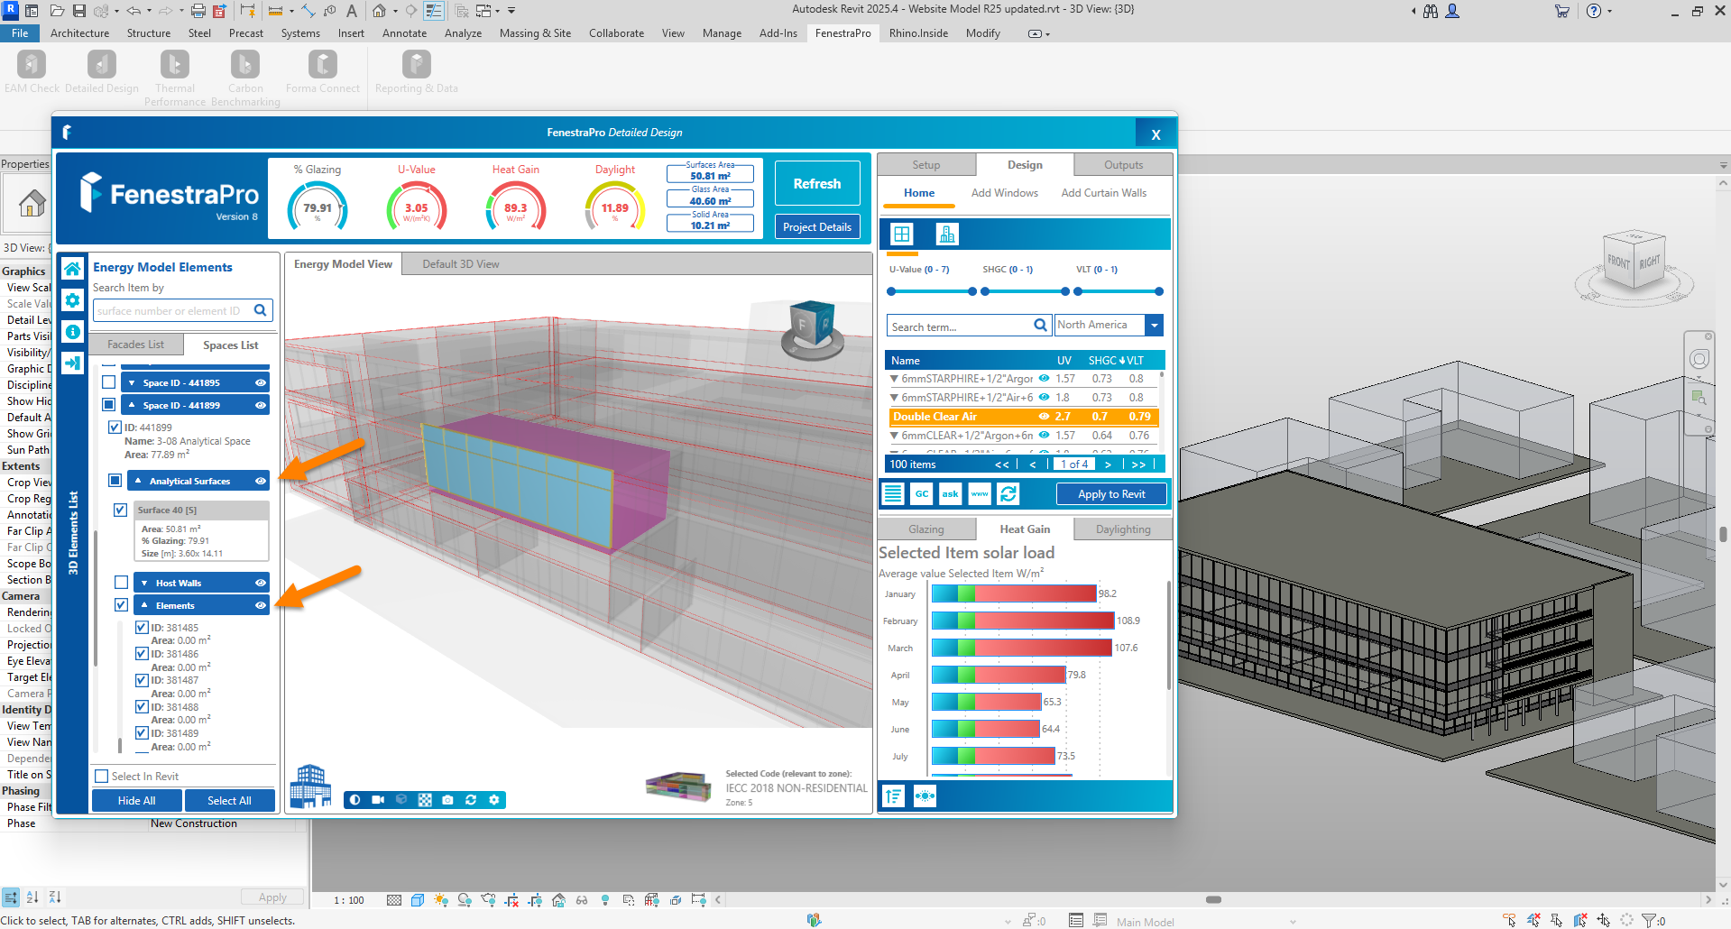The width and height of the screenshot is (1731, 929).
Task: Check the Host Walls checkbox
Action: (x=121, y=583)
